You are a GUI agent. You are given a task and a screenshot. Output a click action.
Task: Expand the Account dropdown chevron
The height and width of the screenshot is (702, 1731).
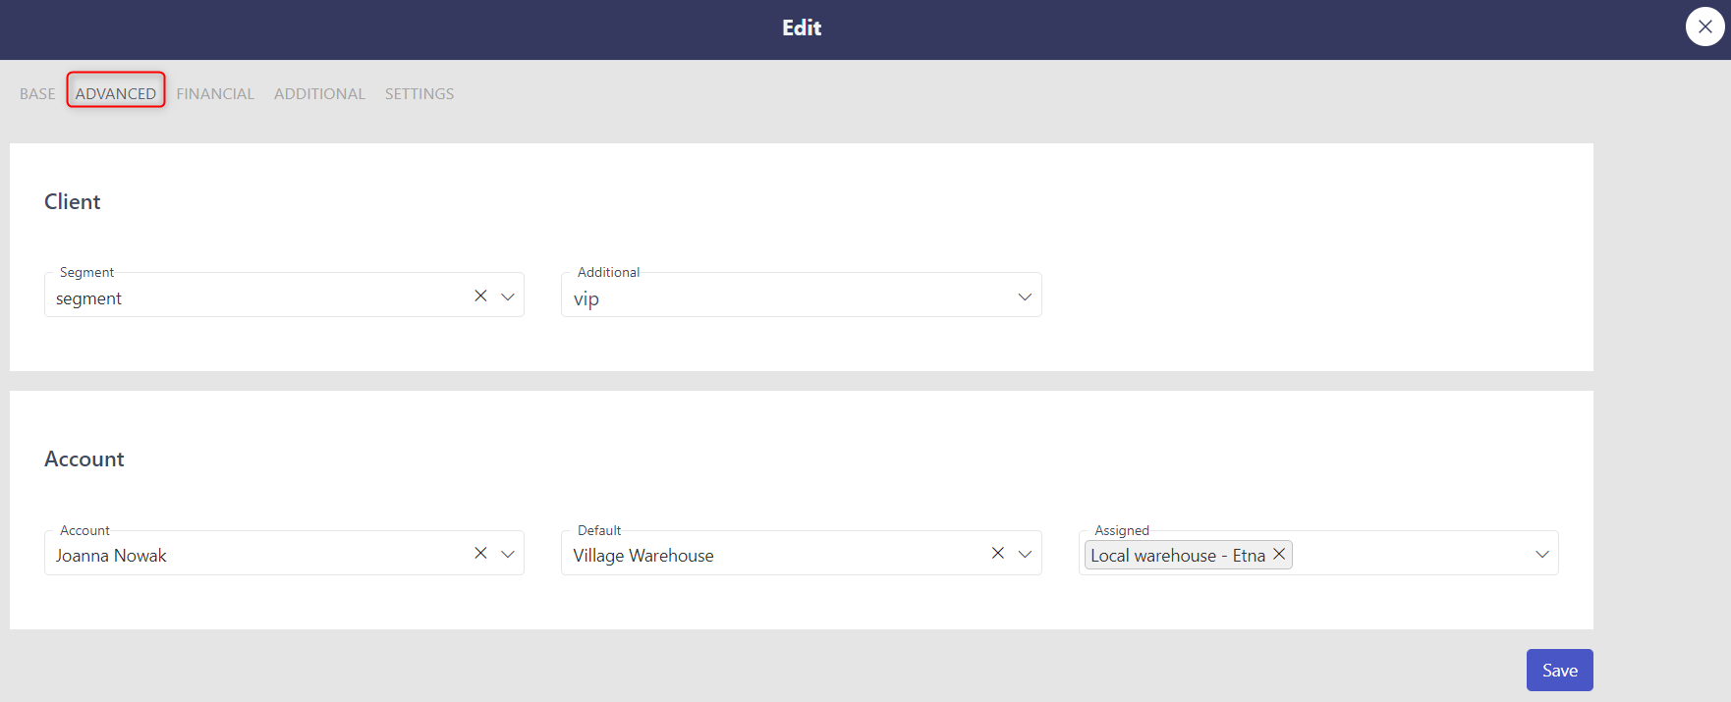click(508, 554)
